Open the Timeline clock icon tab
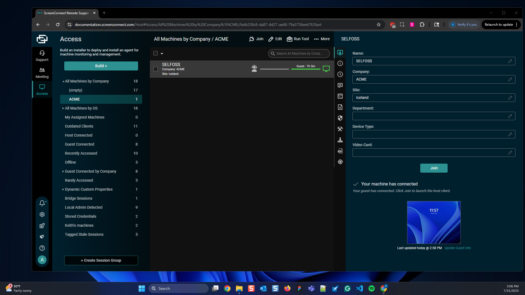The width and height of the screenshot is (525, 295). (340, 74)
